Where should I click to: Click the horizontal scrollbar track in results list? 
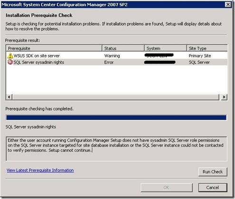[x=116, y=97]
